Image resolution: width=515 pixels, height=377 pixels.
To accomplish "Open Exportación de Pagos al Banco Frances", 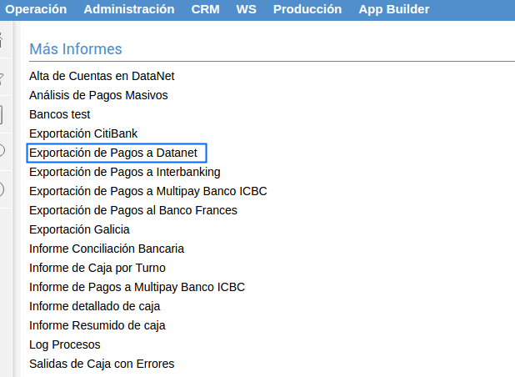I will click(x=133, y=210).
